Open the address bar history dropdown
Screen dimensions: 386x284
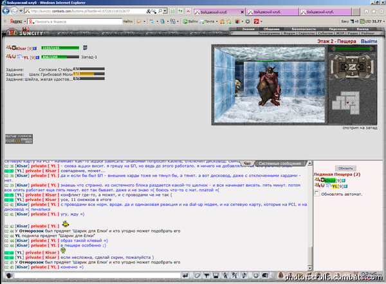coord(165,11)
